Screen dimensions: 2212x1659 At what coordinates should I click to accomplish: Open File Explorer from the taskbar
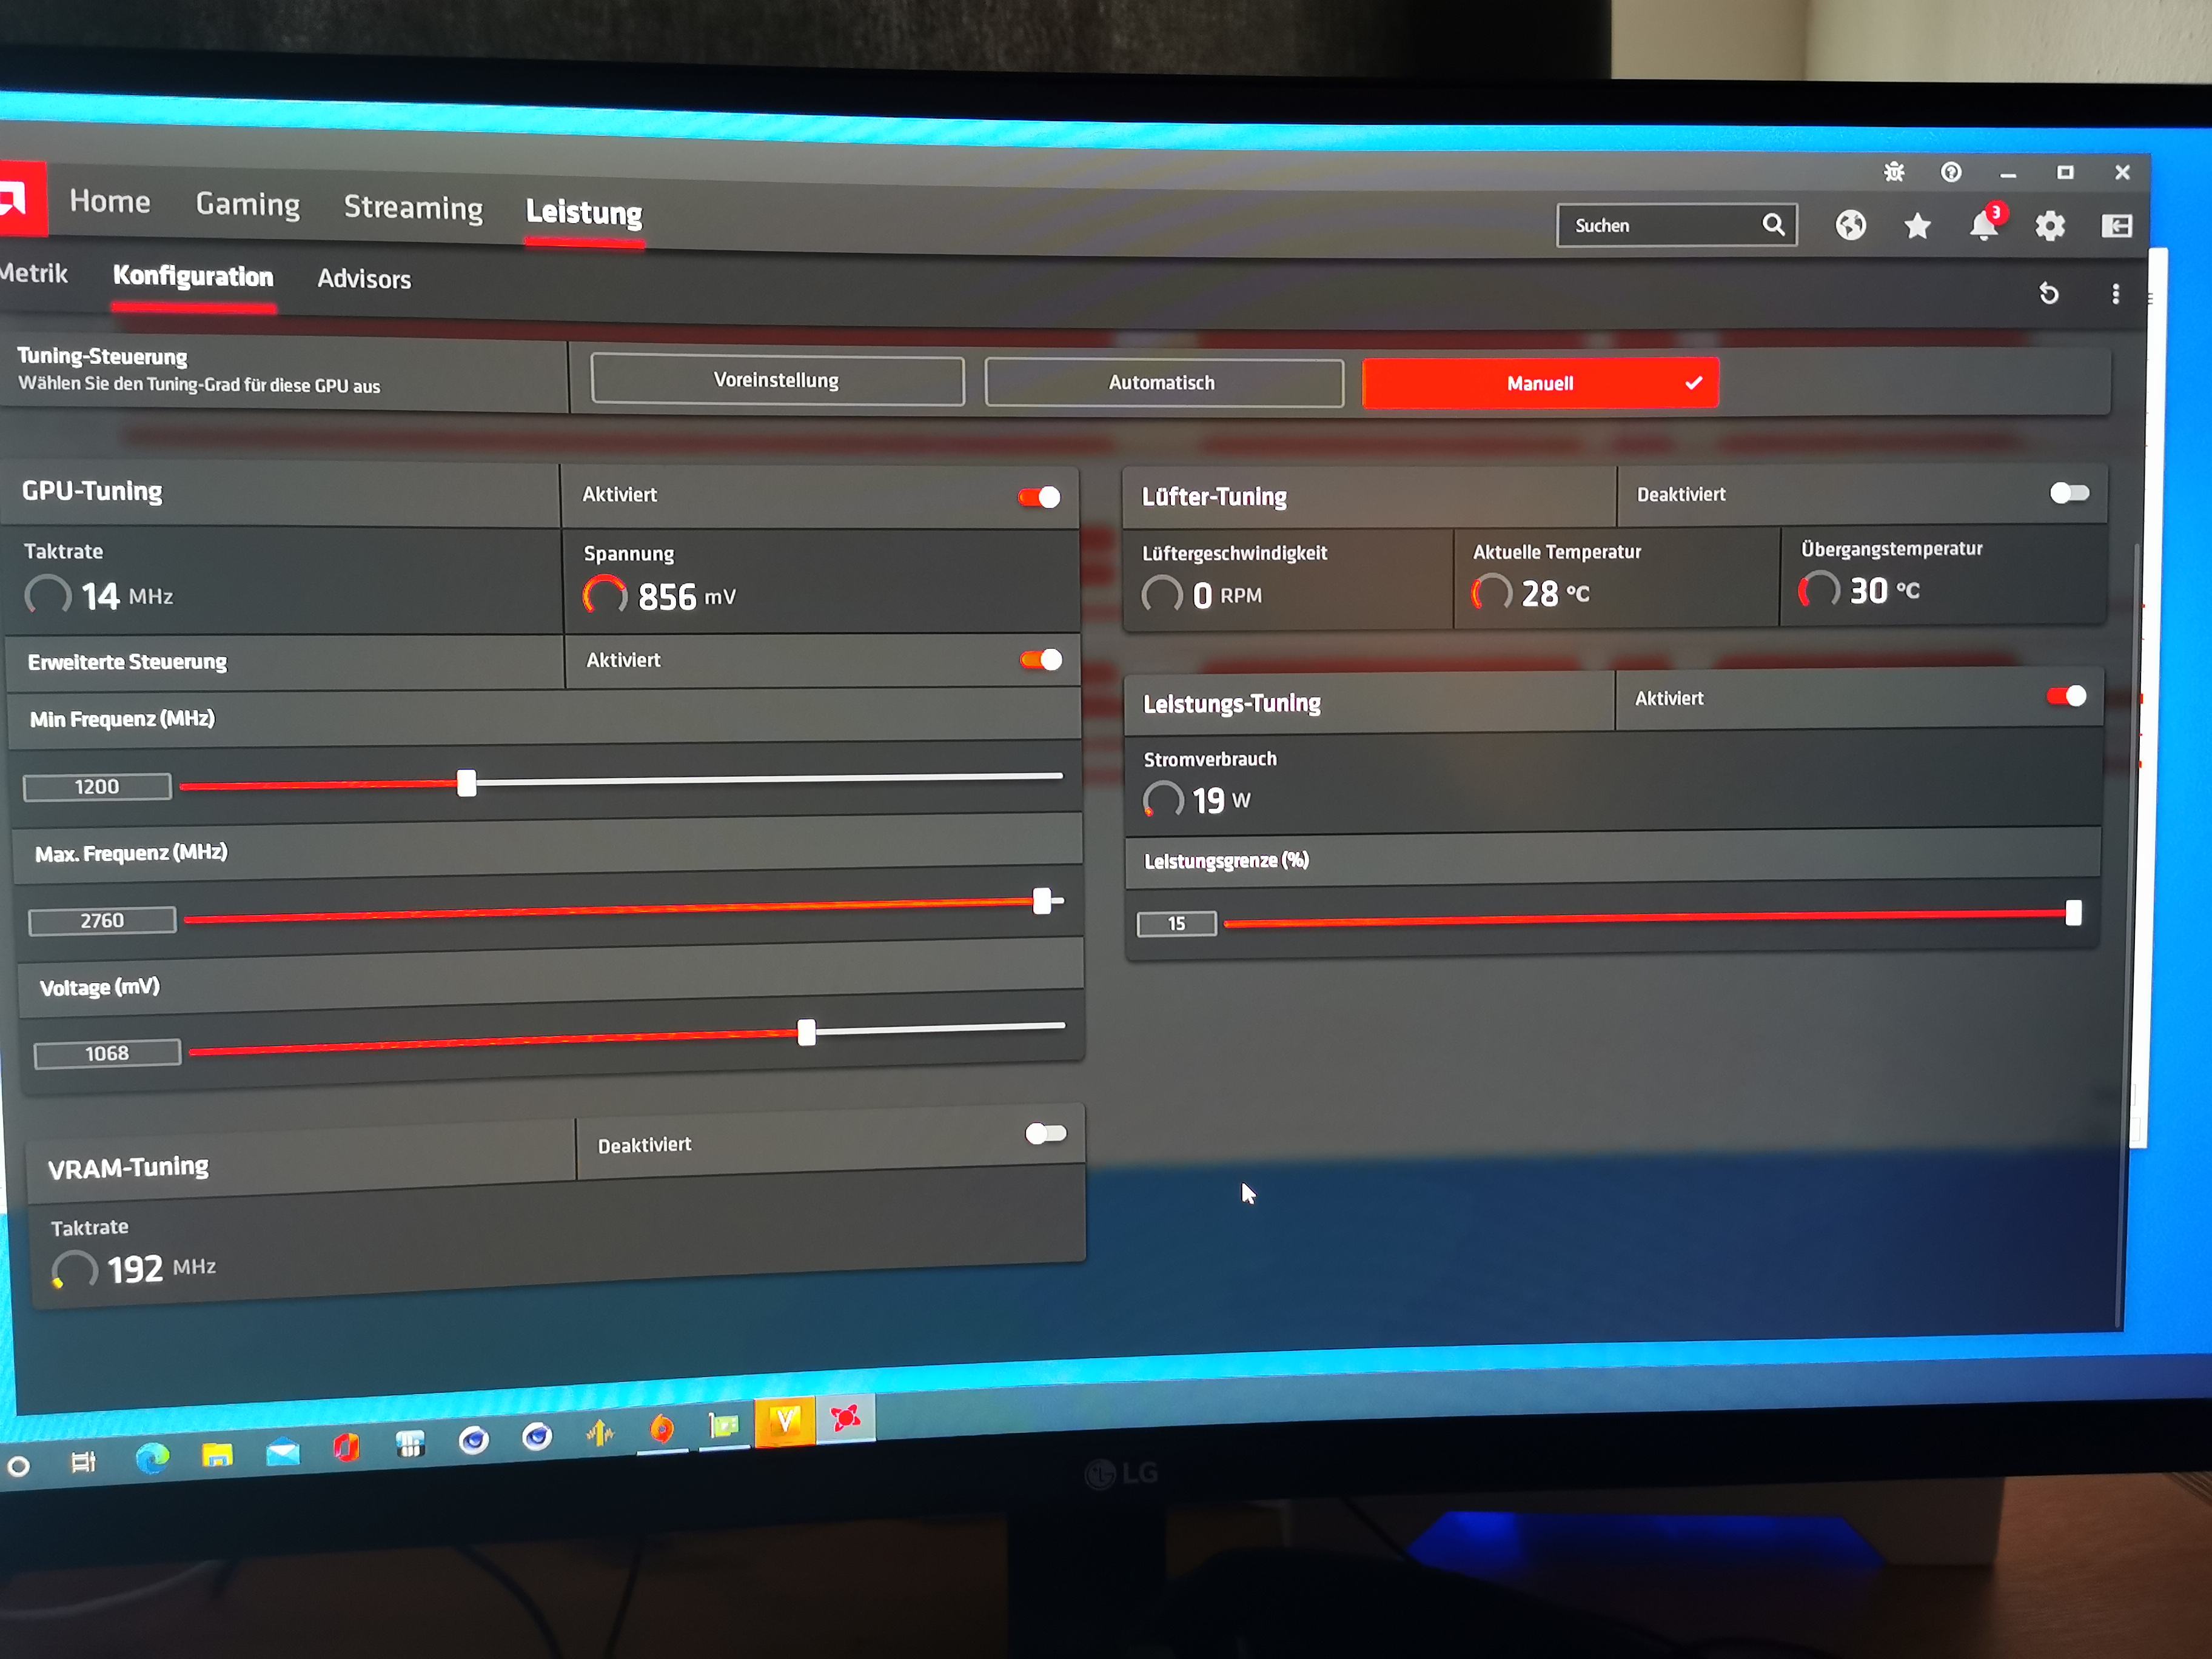coord(217,1455)
